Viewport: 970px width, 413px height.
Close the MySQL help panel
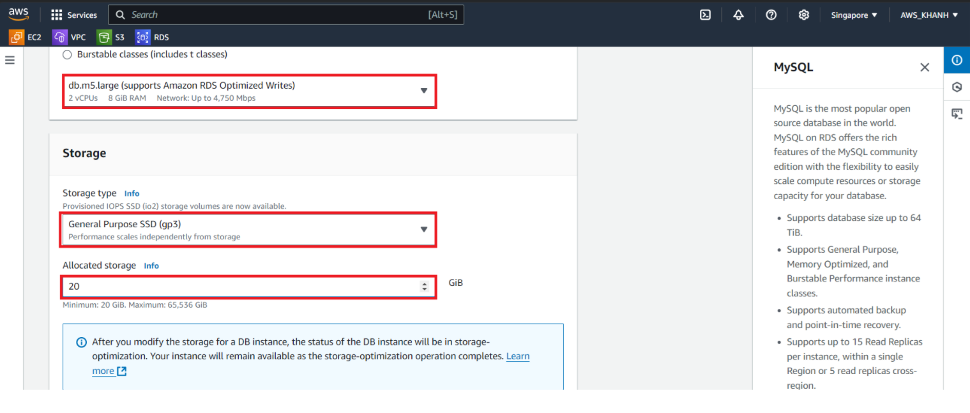925,67
